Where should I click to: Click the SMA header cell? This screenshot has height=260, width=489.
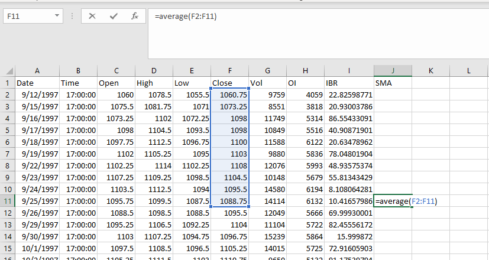[x=393, y=83]
